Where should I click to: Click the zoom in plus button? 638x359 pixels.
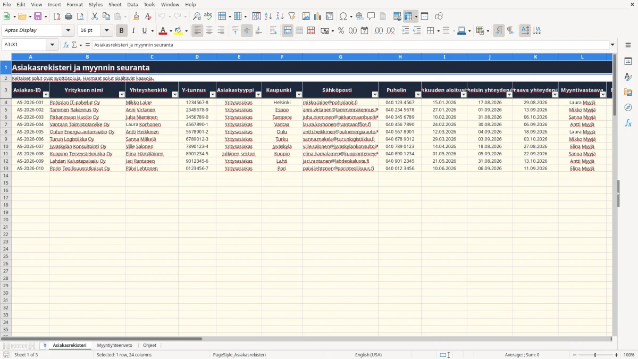(617, 355)
